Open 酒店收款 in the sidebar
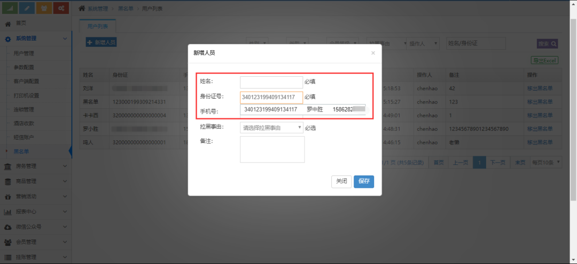 (24, 123)
